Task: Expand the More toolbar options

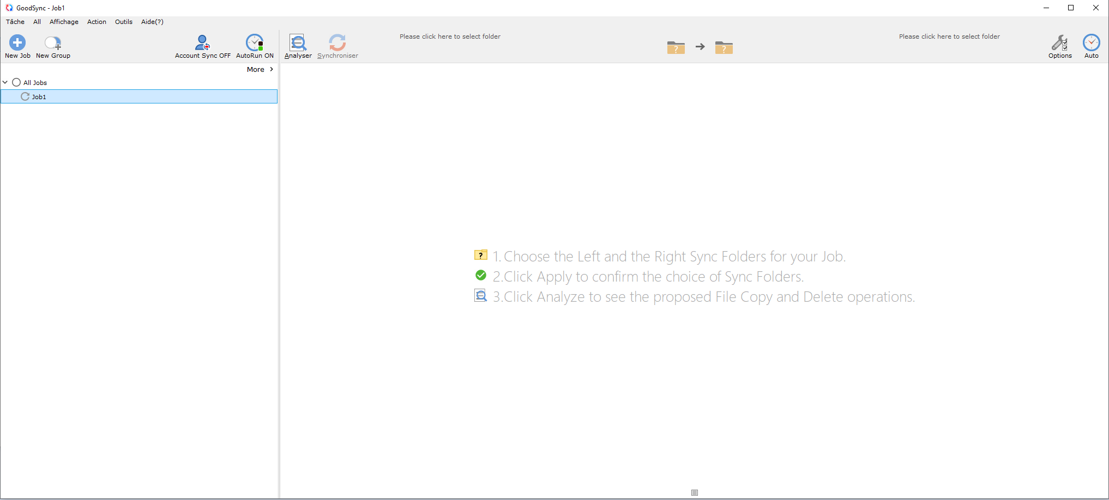Action: coord(260,69)
